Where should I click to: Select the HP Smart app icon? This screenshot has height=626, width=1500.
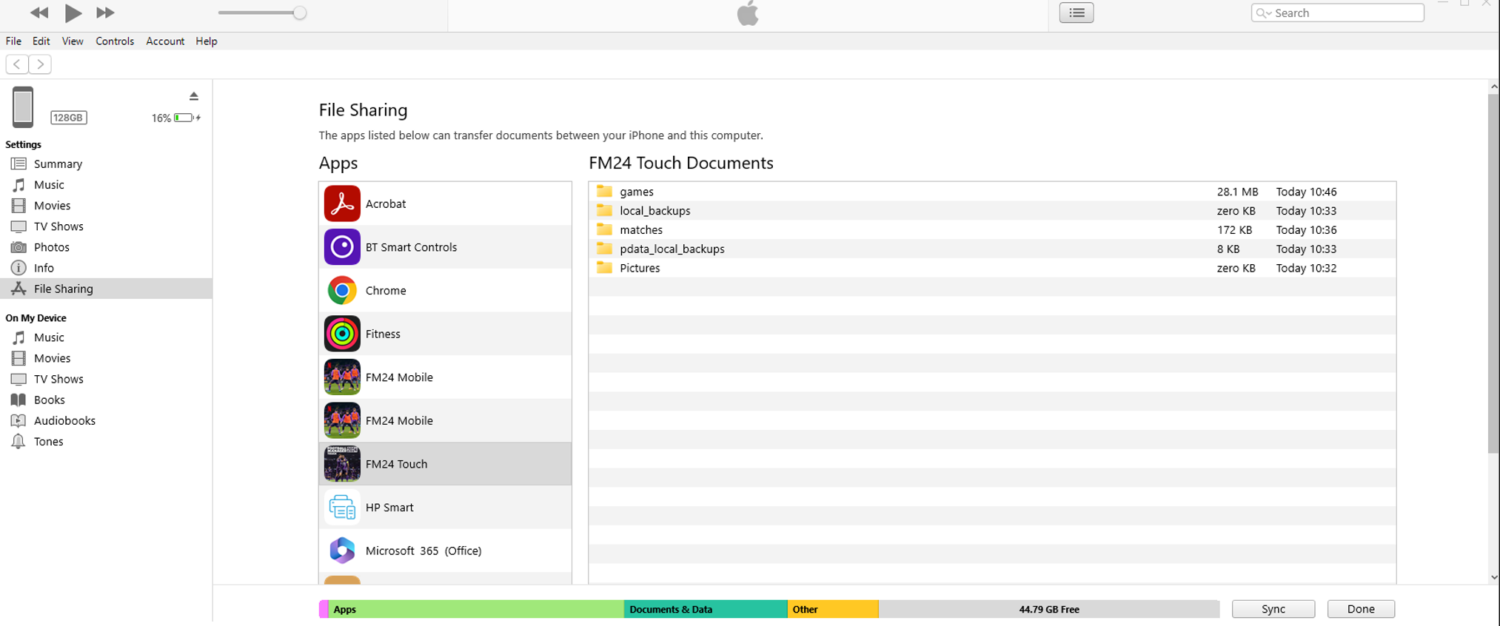pos(342,508)
